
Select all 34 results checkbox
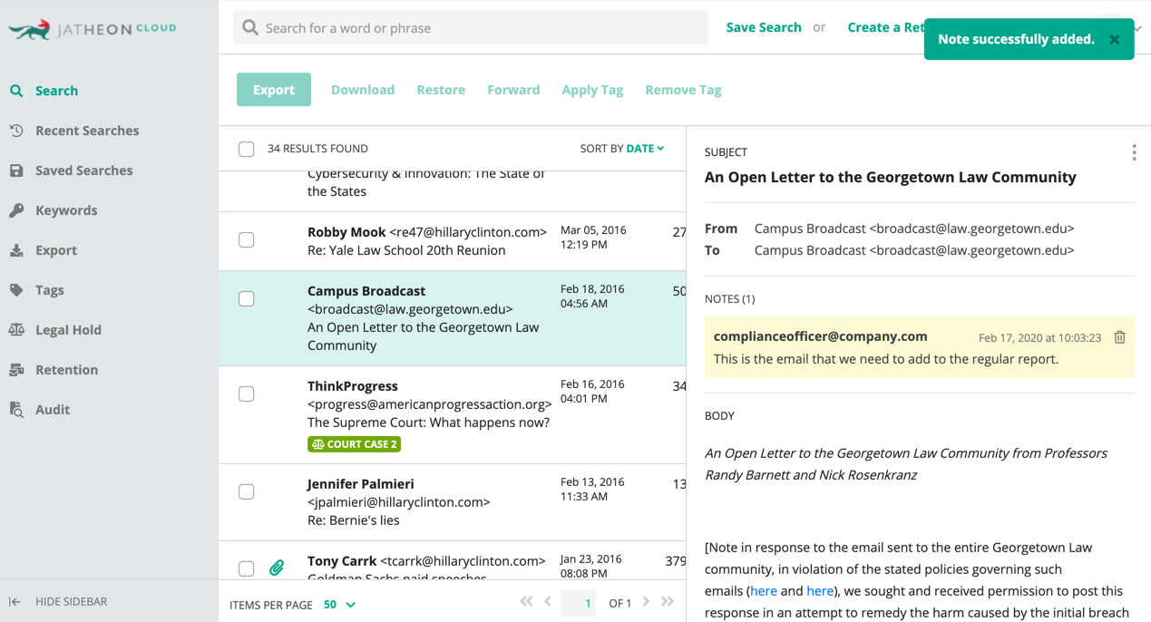(x=247, y=150)
